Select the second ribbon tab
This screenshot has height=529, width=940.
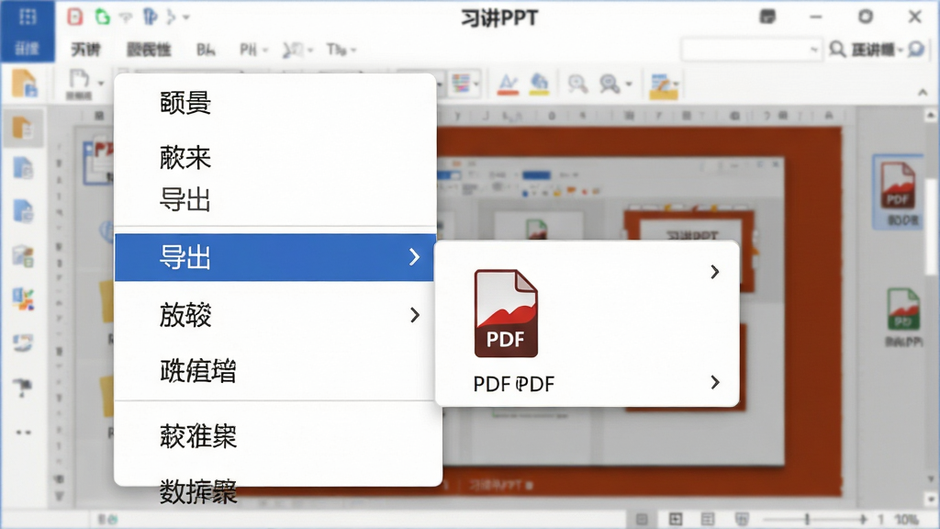pos(149,50)
